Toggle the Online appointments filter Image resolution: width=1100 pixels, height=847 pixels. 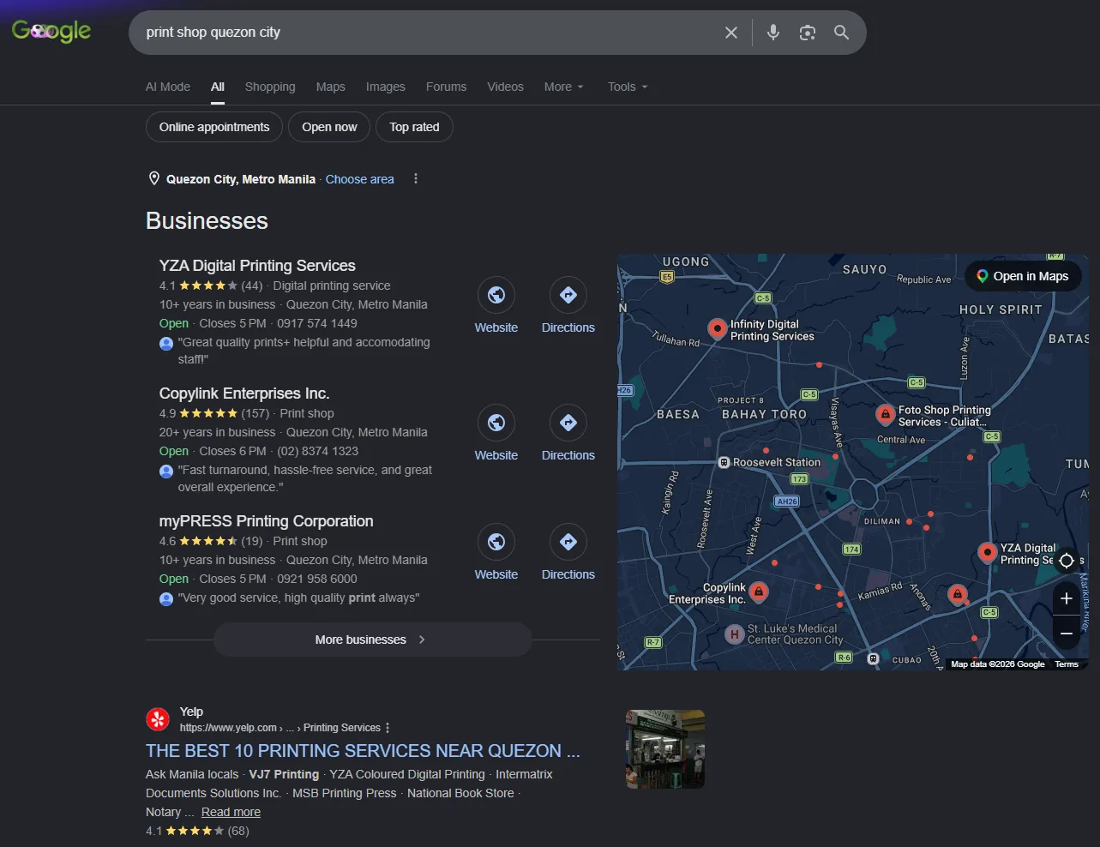214,127
